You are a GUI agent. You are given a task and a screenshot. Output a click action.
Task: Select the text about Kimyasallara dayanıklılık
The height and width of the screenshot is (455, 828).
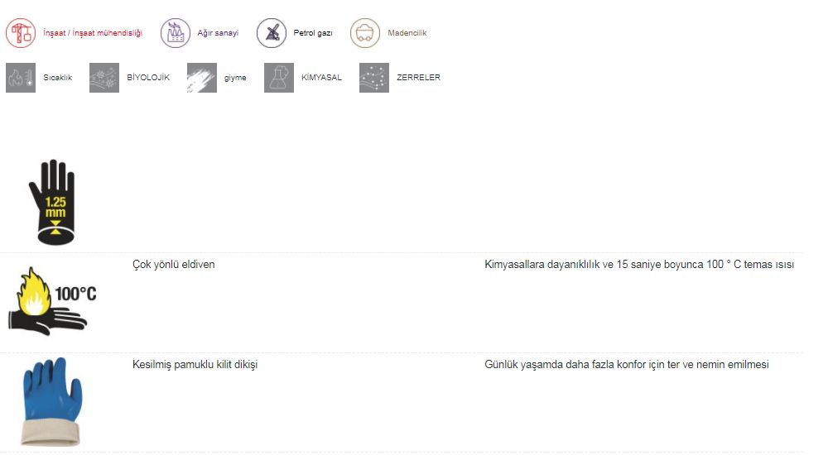tap(639, 265)
